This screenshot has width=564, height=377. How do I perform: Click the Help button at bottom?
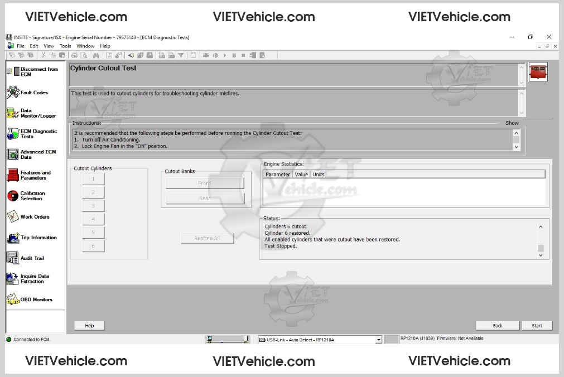point(89,326)
